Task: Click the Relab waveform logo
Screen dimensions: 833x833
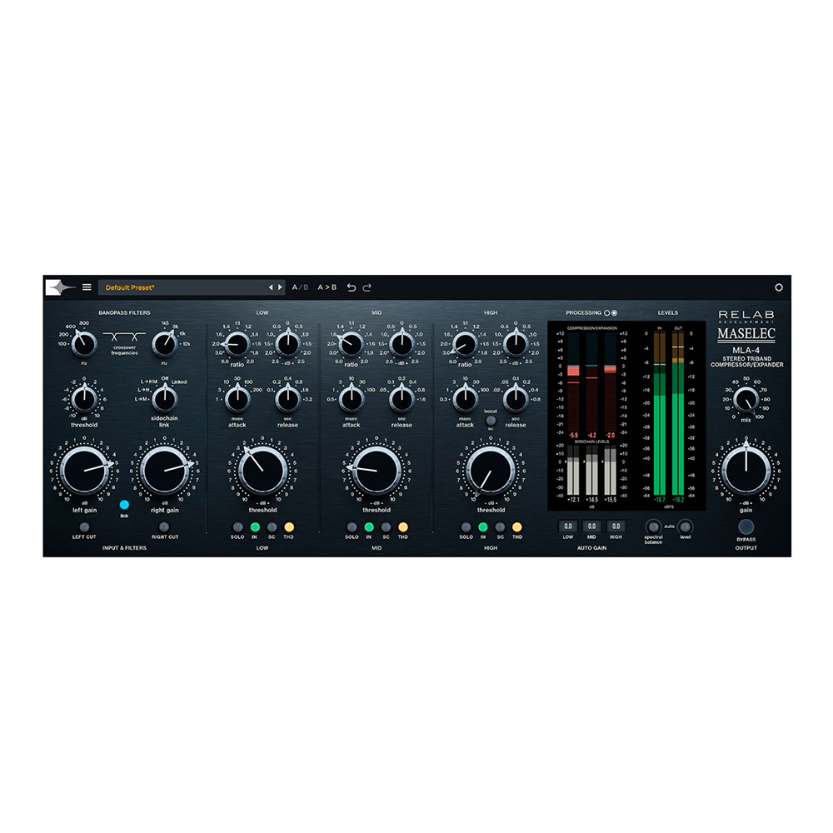Action: (x=60, y=287)
